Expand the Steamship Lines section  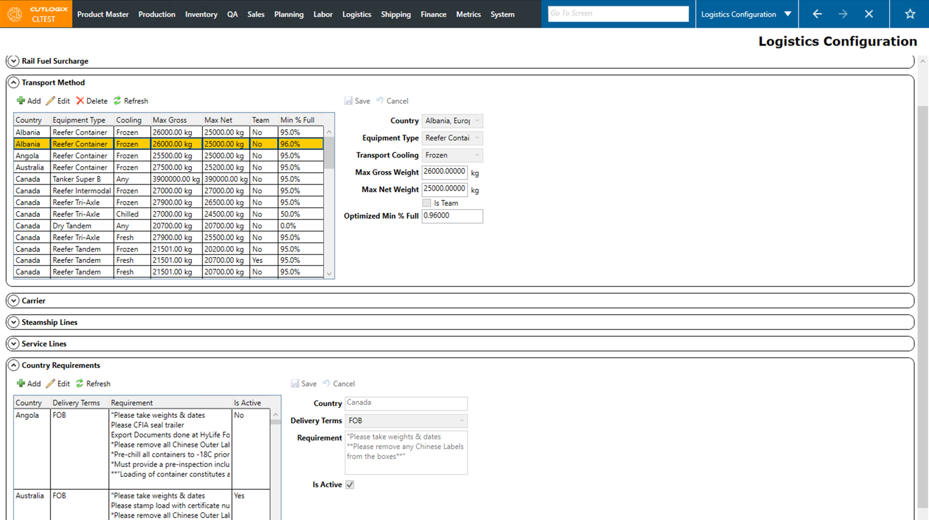[x=14, y=322]
